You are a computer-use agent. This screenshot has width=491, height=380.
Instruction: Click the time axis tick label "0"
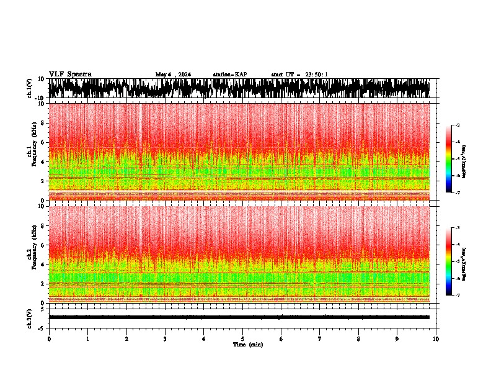pos(49,339)
